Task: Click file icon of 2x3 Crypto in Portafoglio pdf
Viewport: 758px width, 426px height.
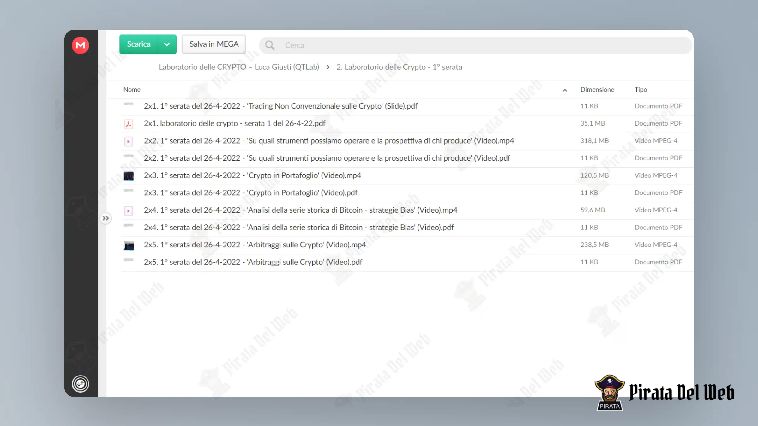Action: pyautogui.click(x=129, y=191)
